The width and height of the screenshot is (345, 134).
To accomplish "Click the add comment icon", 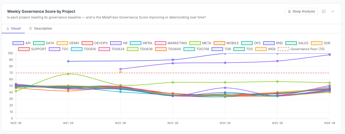I will pos(324,11).
